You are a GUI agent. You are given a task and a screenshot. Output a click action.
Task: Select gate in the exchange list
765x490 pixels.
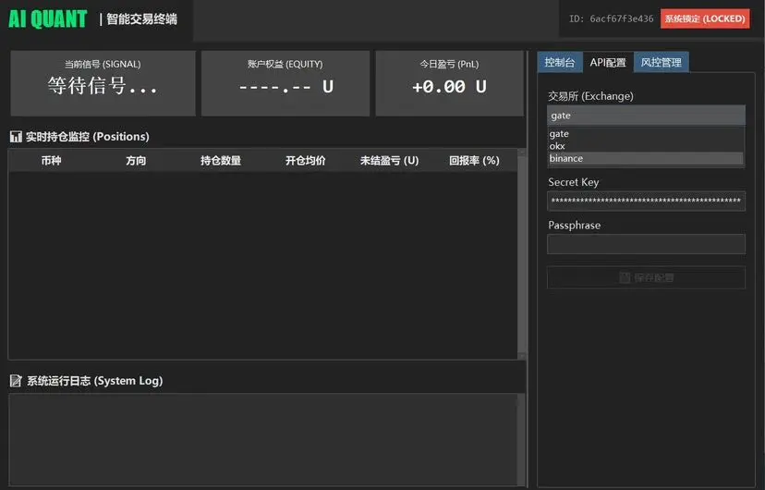pos(646,134)
